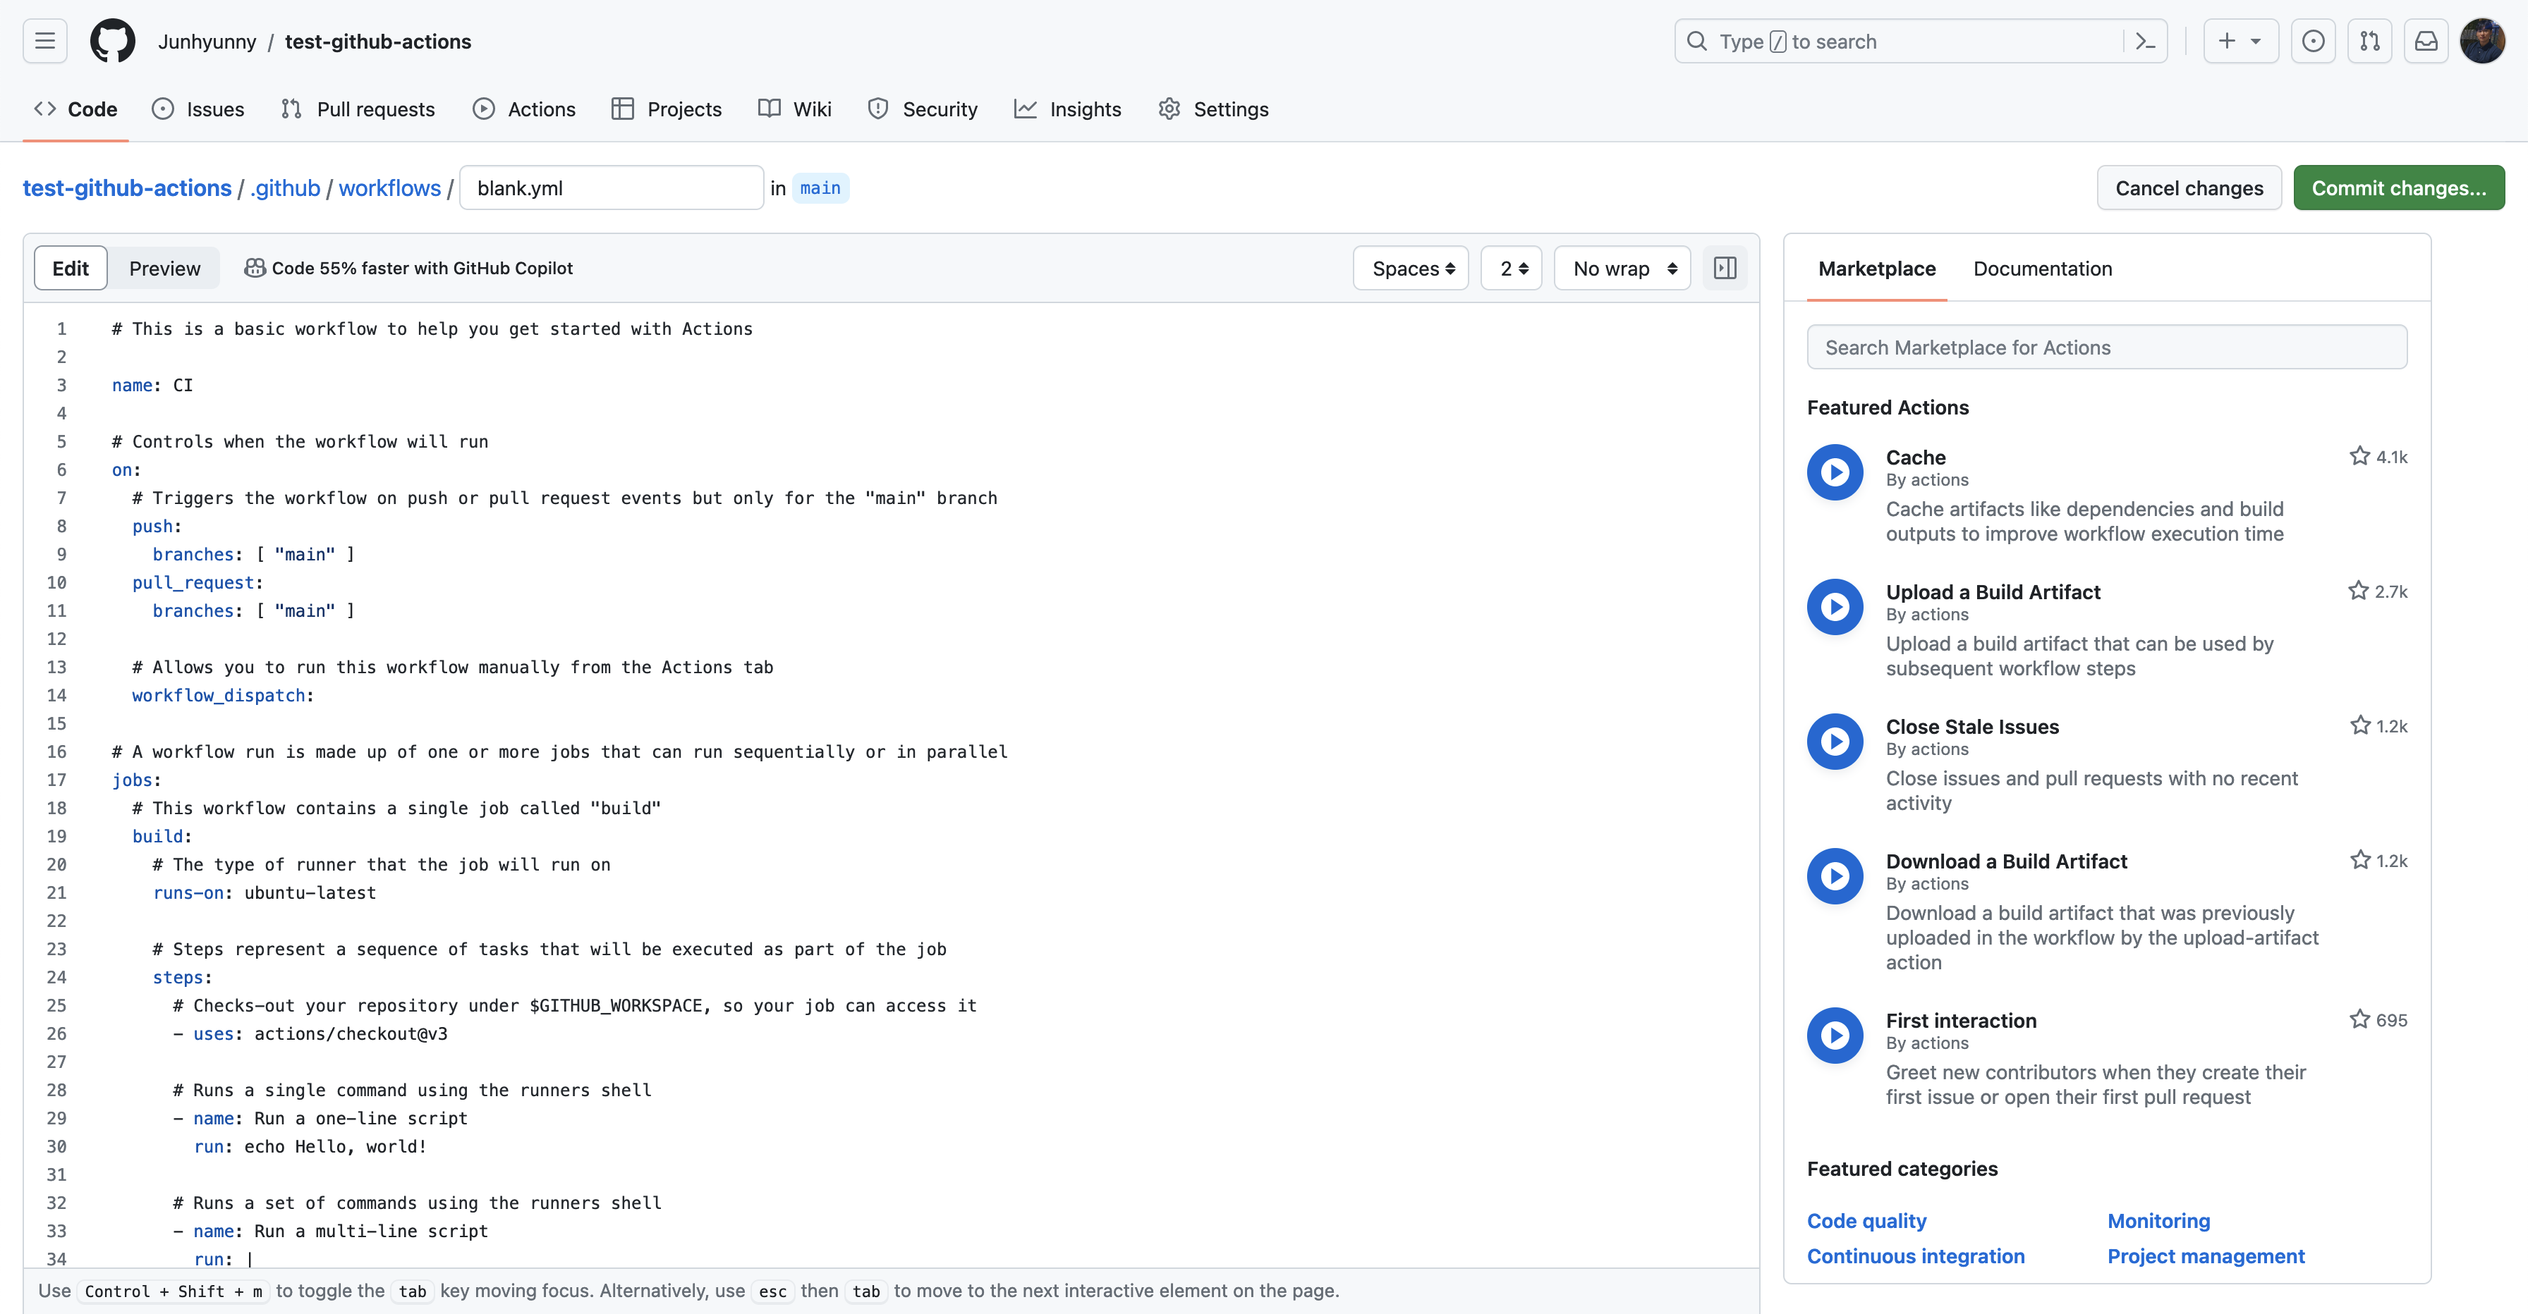Open the issues icon in header
The image size is (2528, 1314).
(2313, 41)
